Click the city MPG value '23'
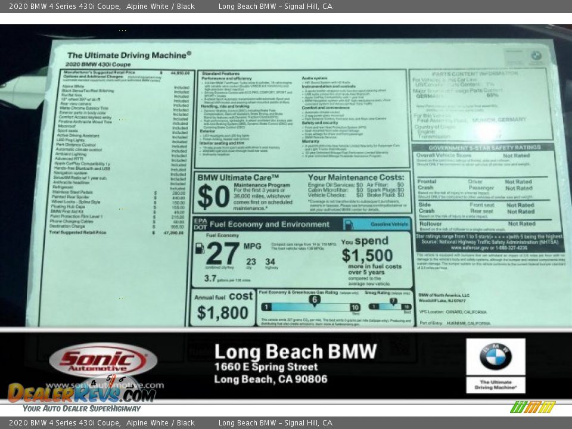The width and height of the screenshot is (572, 429). click(251, 262)
